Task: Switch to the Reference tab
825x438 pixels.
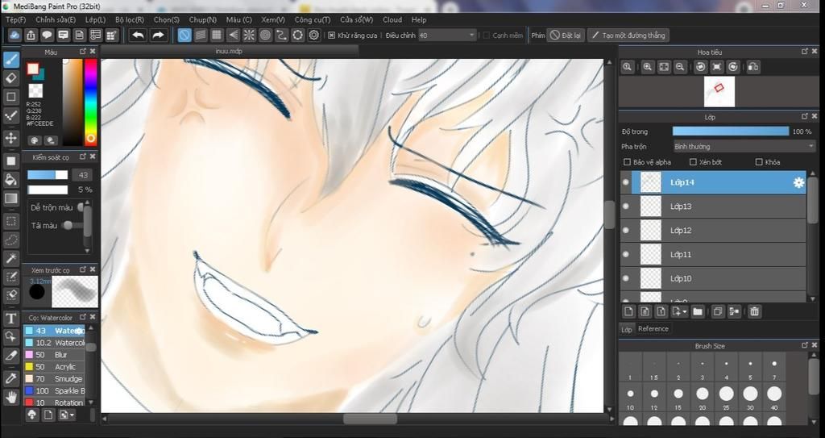Action: pyautogui.click(x=653, y=329)
